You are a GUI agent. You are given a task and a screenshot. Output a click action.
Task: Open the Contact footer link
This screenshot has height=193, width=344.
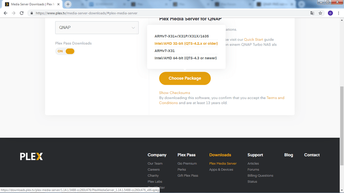(x=312, y=155)
